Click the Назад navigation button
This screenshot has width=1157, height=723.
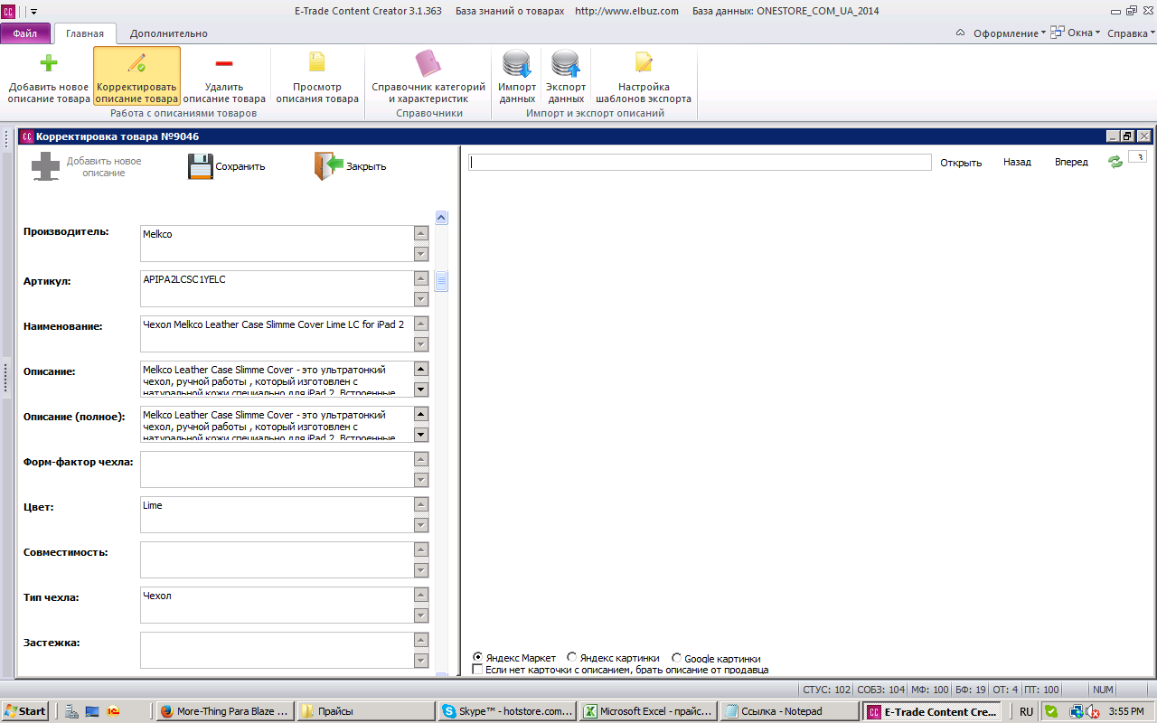1017,163
